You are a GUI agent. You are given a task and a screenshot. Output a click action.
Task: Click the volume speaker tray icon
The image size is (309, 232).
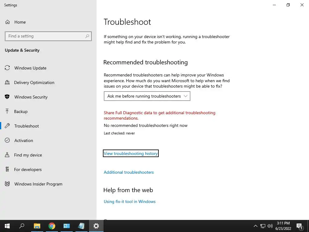[270, 226]
